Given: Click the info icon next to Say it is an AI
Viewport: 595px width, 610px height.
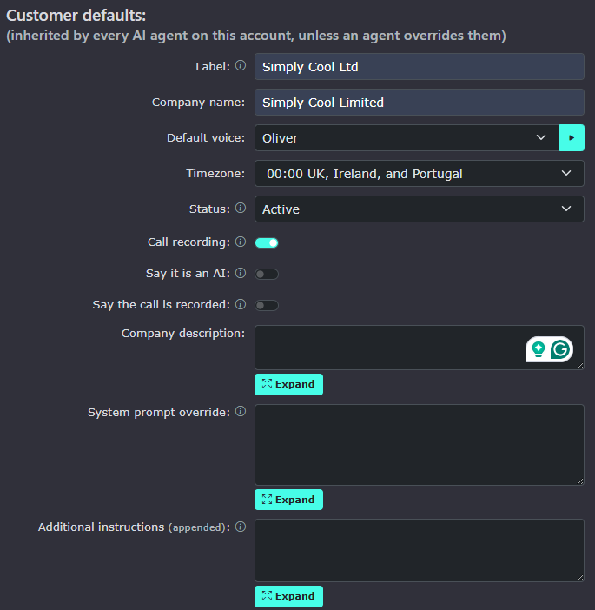Looking at the screenshot, I should (241, 273).
